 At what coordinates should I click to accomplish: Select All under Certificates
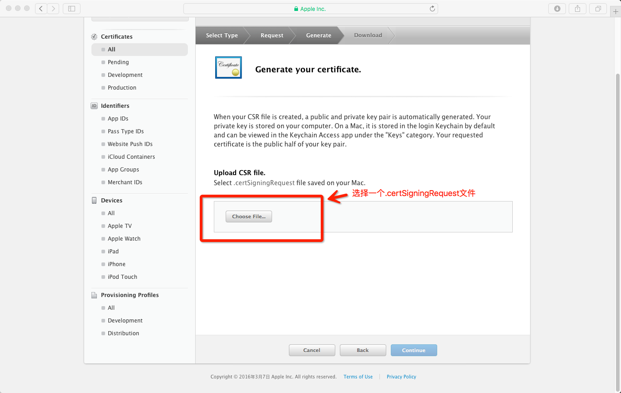tap(140, 50)
